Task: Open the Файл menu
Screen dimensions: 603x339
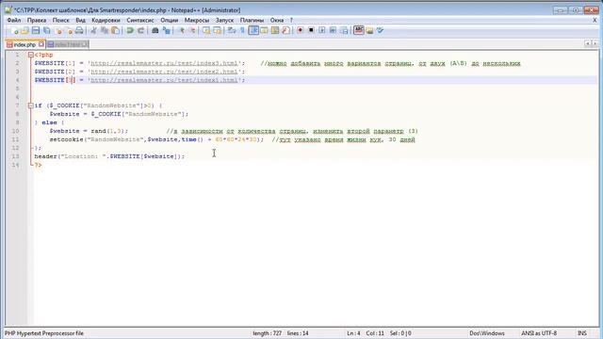Action: [14, 20]
